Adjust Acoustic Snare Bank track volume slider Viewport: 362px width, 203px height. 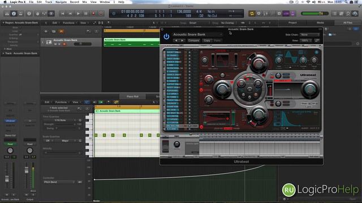(83, 44)
